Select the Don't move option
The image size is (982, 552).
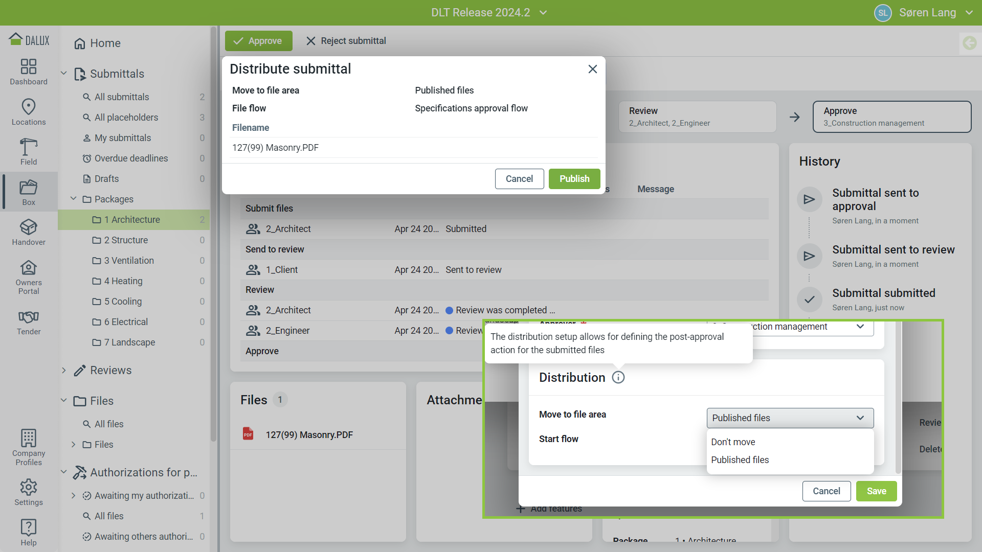pyautogui.click(x=733, y=442)
